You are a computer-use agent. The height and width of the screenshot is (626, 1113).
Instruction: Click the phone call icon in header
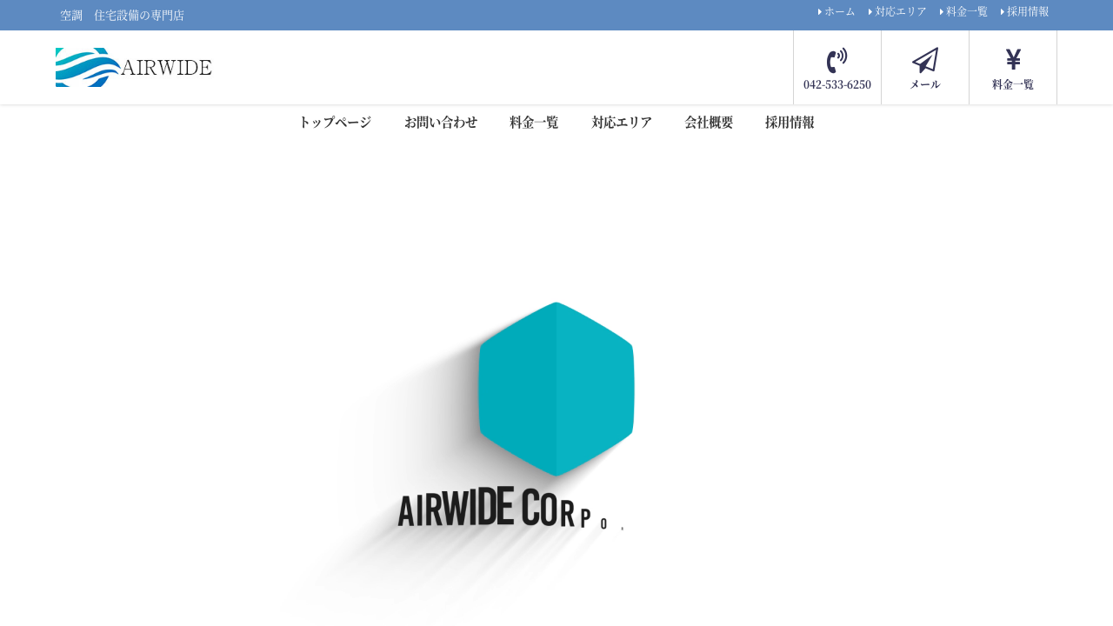click(x=836, y=61)
